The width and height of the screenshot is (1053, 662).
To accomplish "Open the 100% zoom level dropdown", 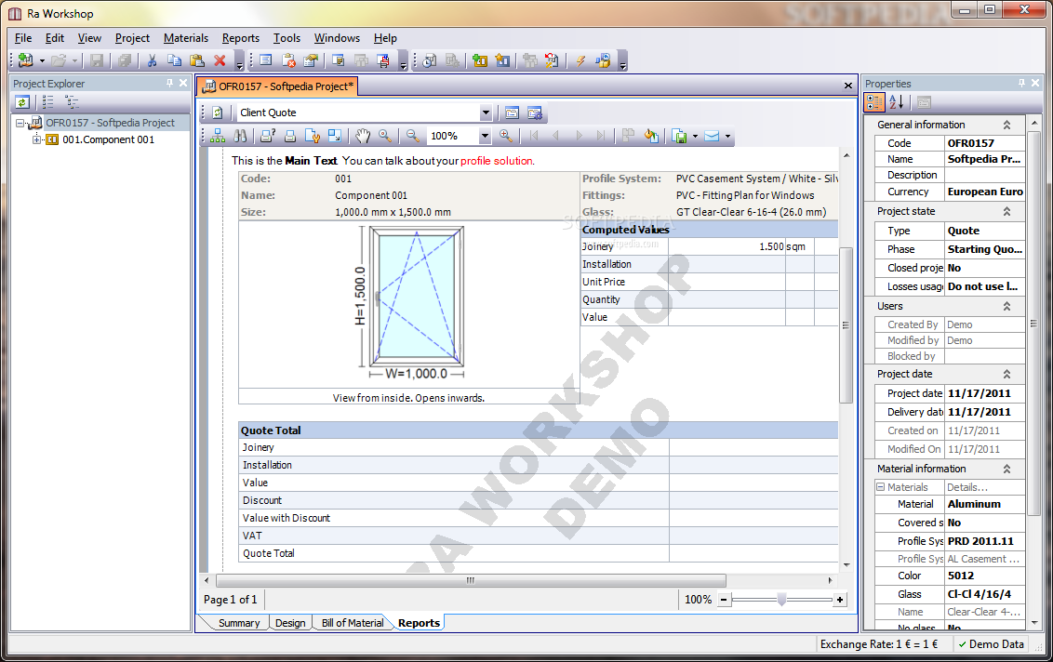I will point(485,136).
